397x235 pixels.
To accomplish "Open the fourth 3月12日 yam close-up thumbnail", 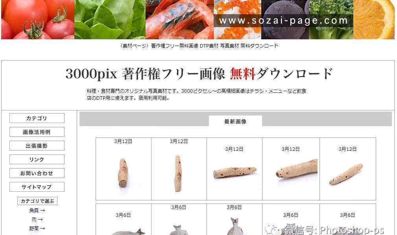I will click(x=297, y=169).
